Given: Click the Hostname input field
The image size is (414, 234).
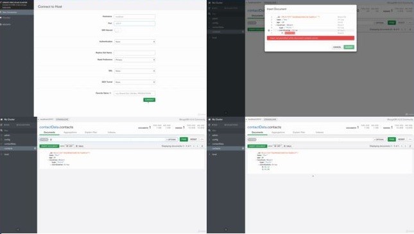Looking at the screenshot, I should tap(135, 17).
